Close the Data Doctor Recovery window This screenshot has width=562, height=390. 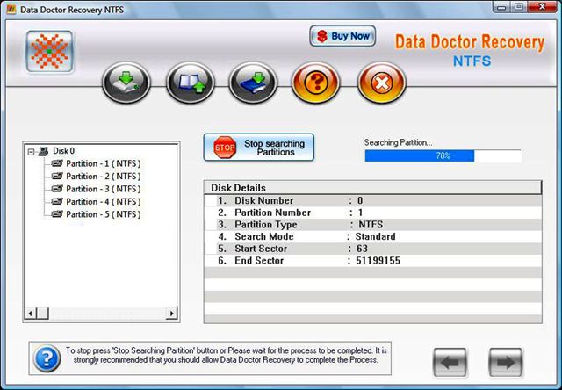tap(543, 7)
